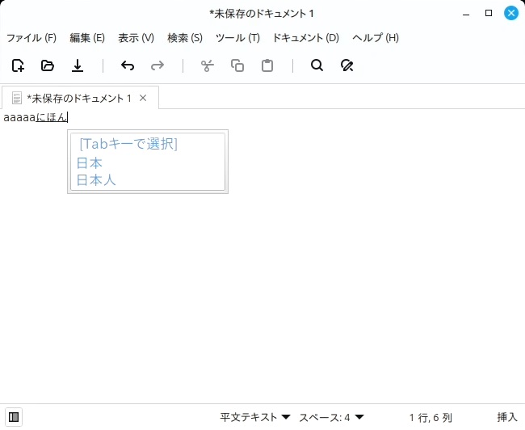Open search with the magnifier icon
The image size is (525, 430).
coord(317,65)
